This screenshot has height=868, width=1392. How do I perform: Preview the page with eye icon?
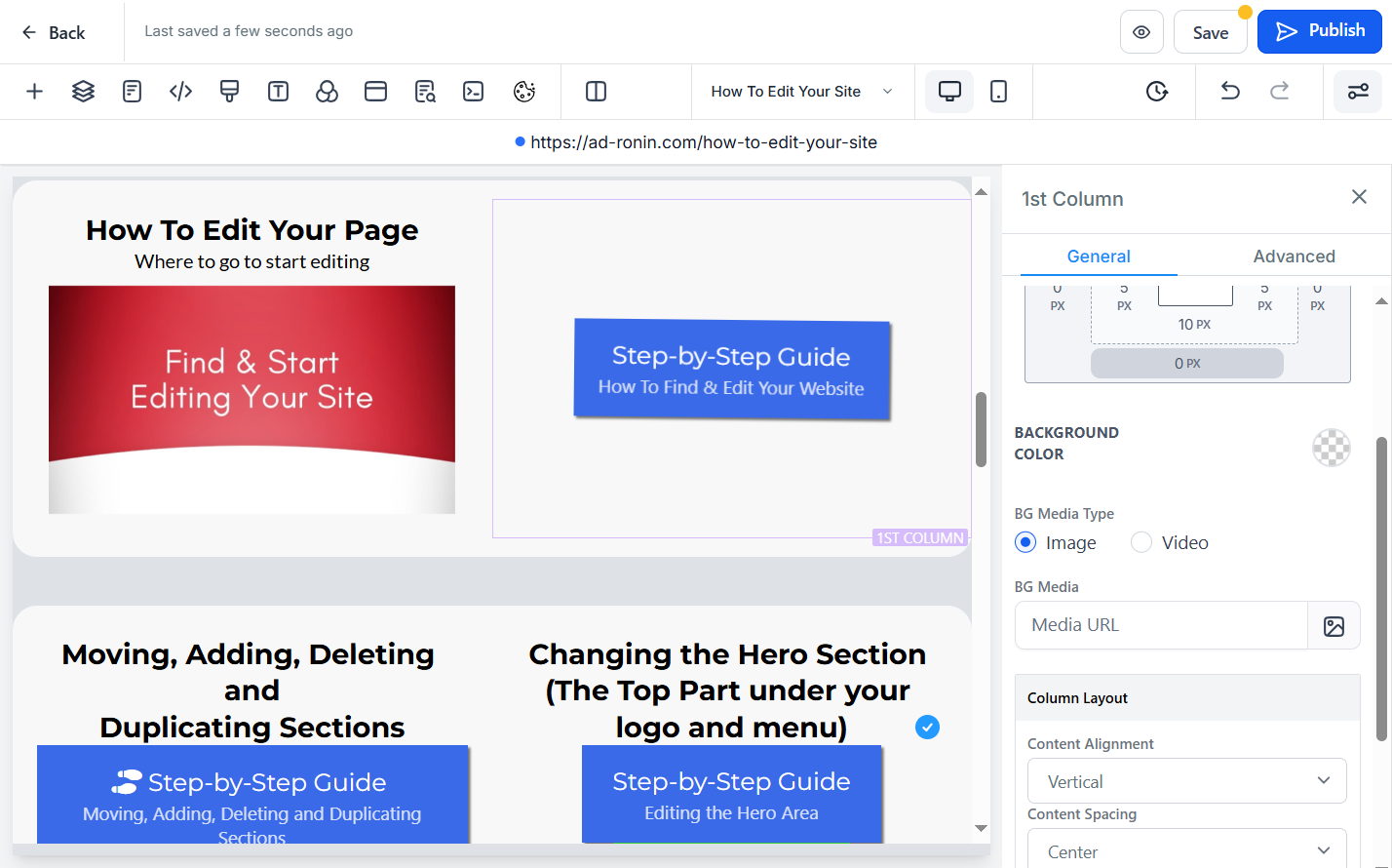(1141, 32)
